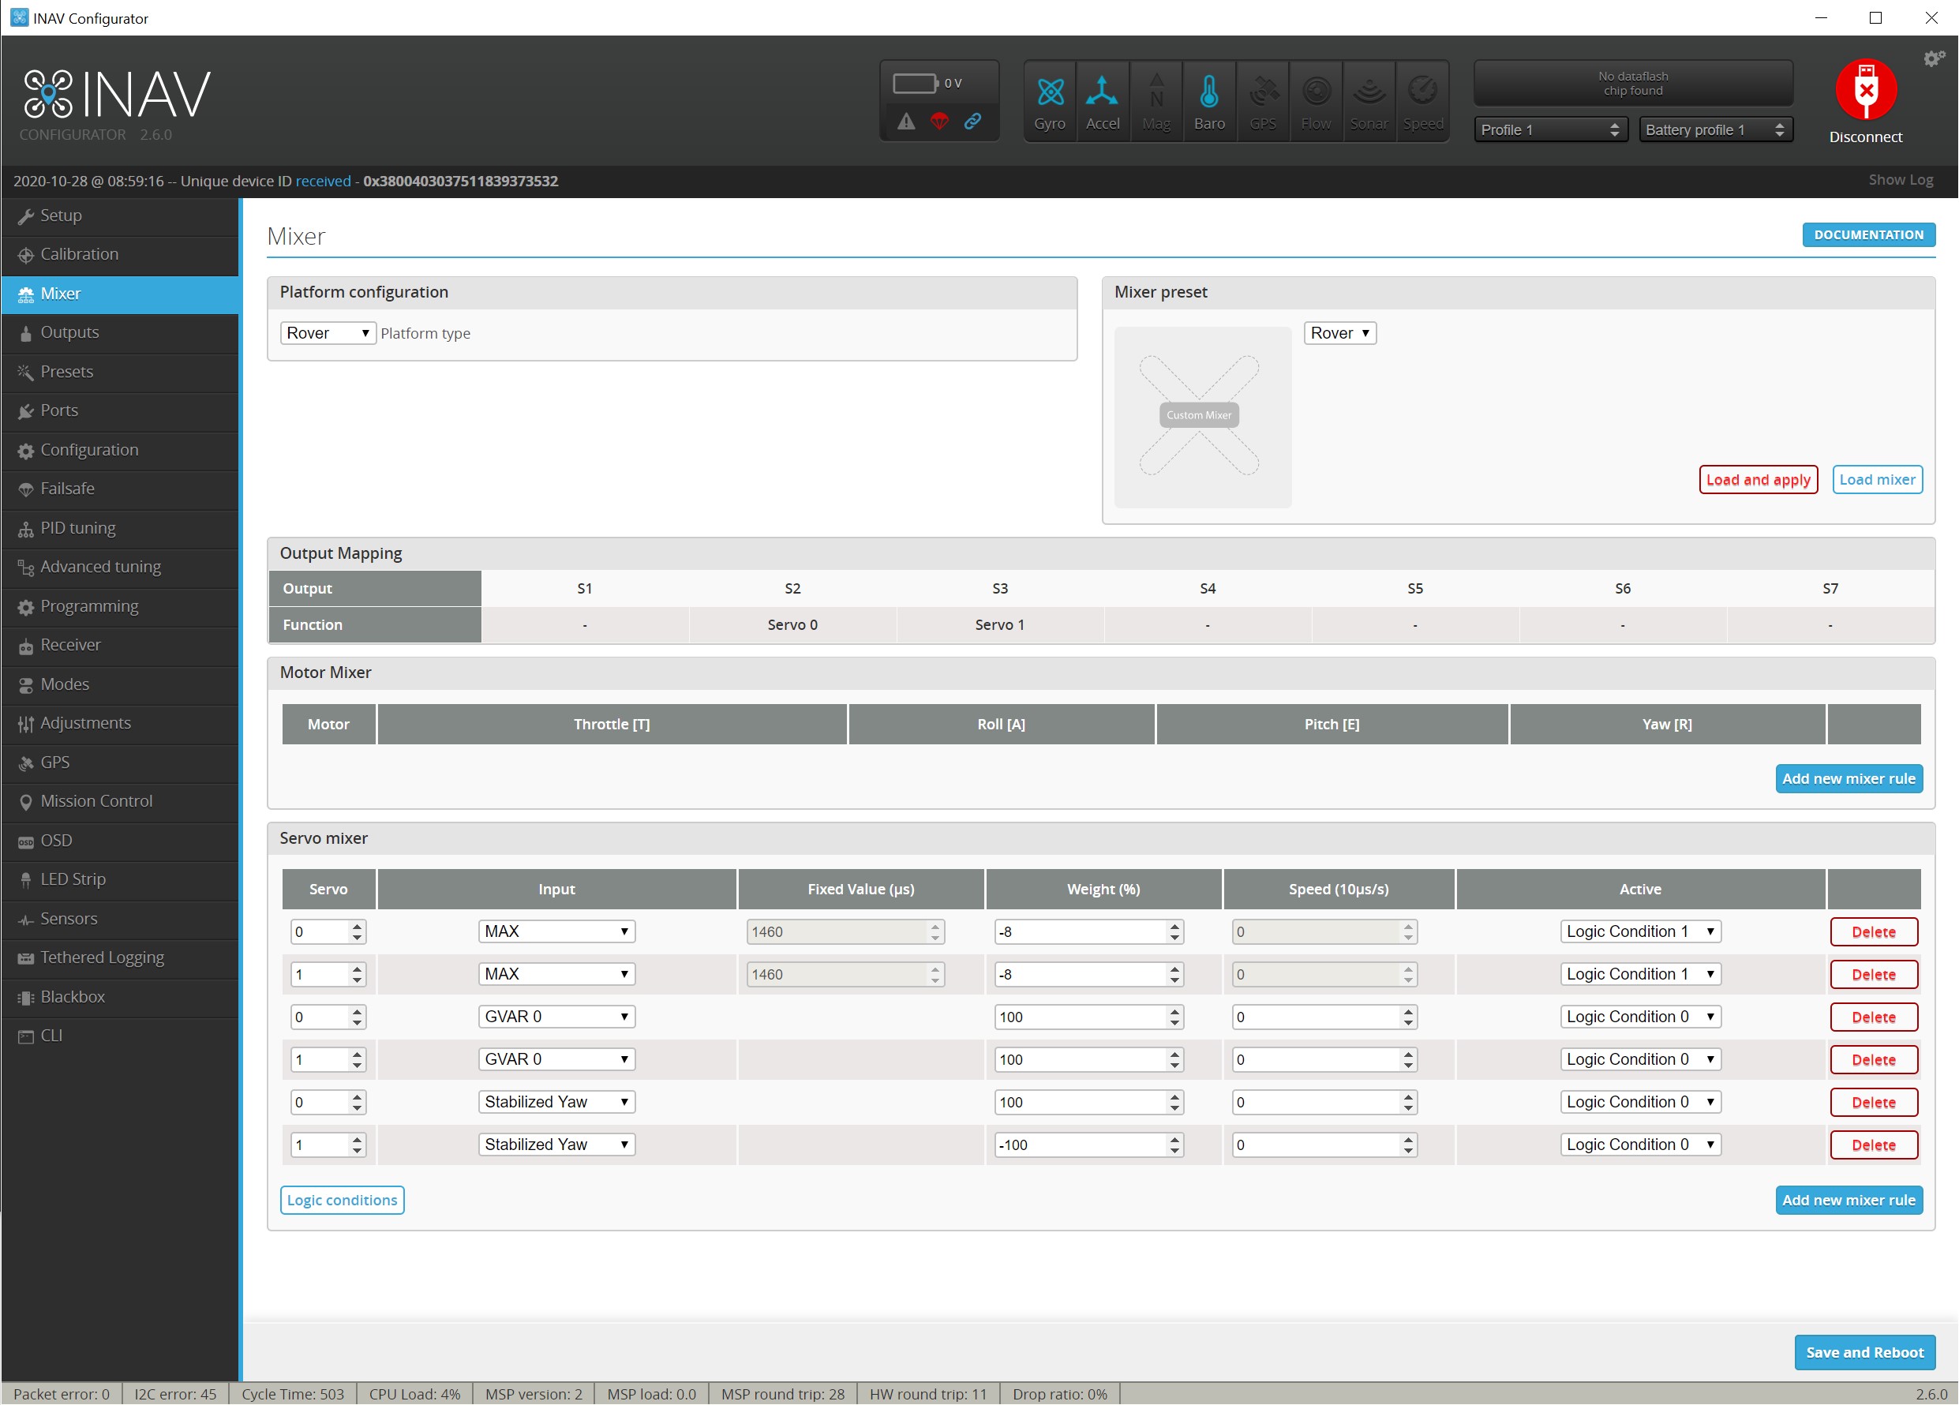Open settings gear icon in top corner

pos(1933,58)
